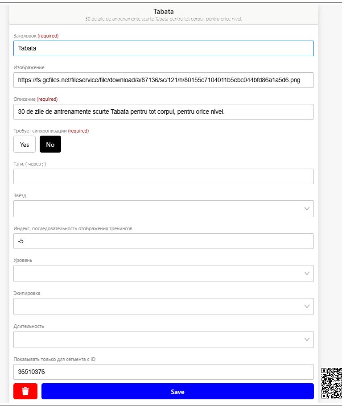Click the Tabata heading at top

164,12
